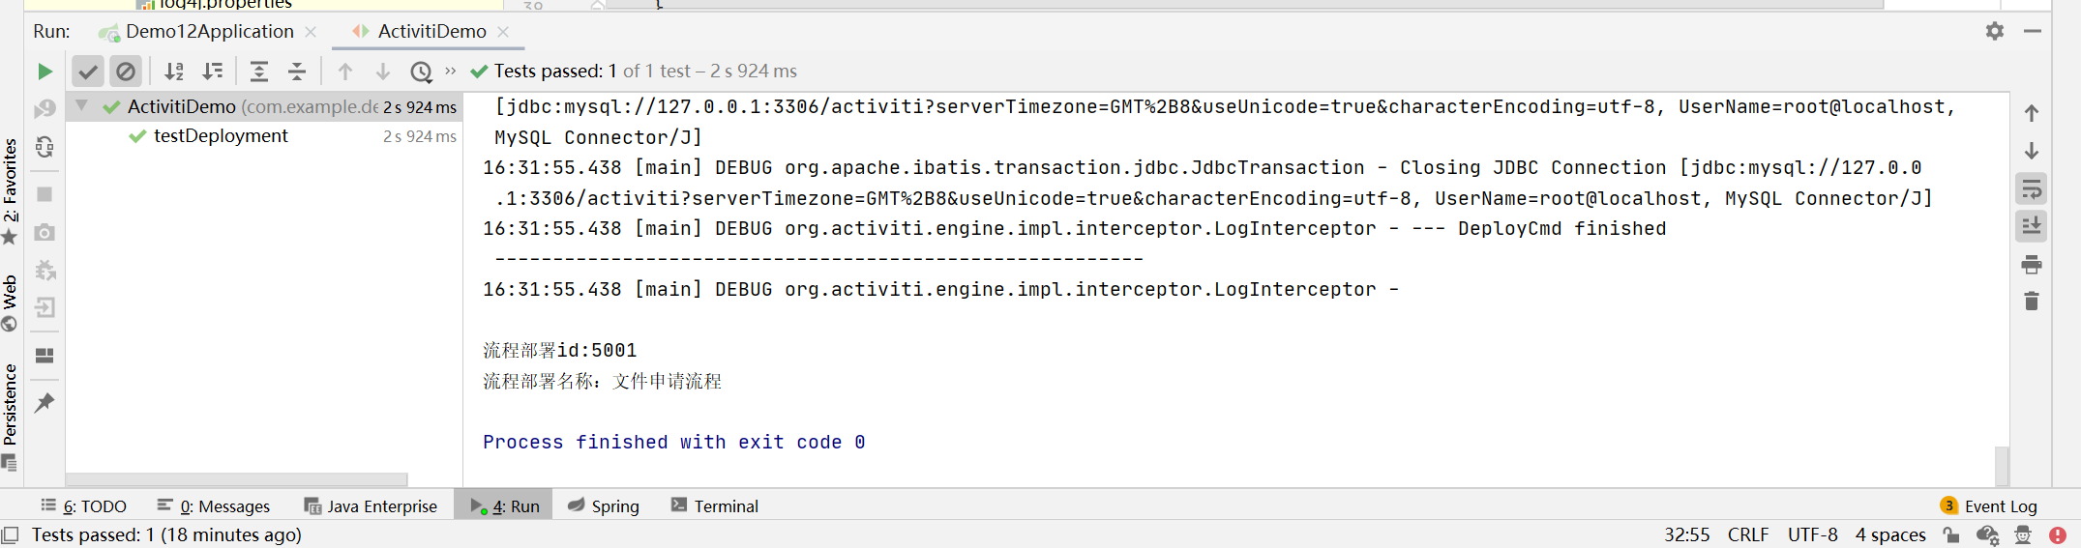This screenshot has height=548, width=2081.
Task: Collapse the ActivitiDemo tree node
Action: click(x=82, y=106)
